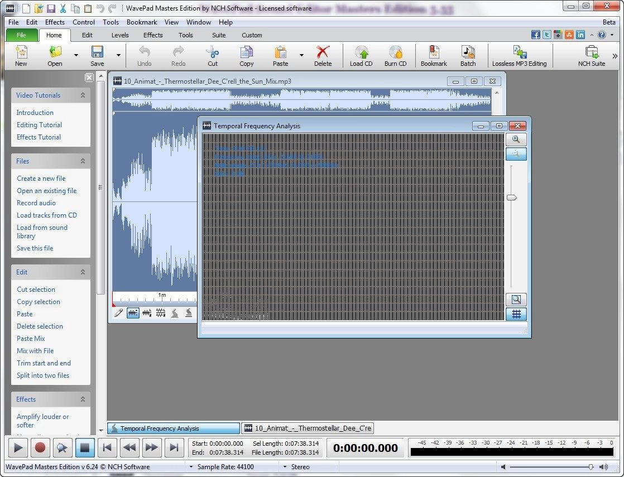Zoom out on the Temporal Frequency Analysis
Screen dimensions: 624x477
pos(516,154)
